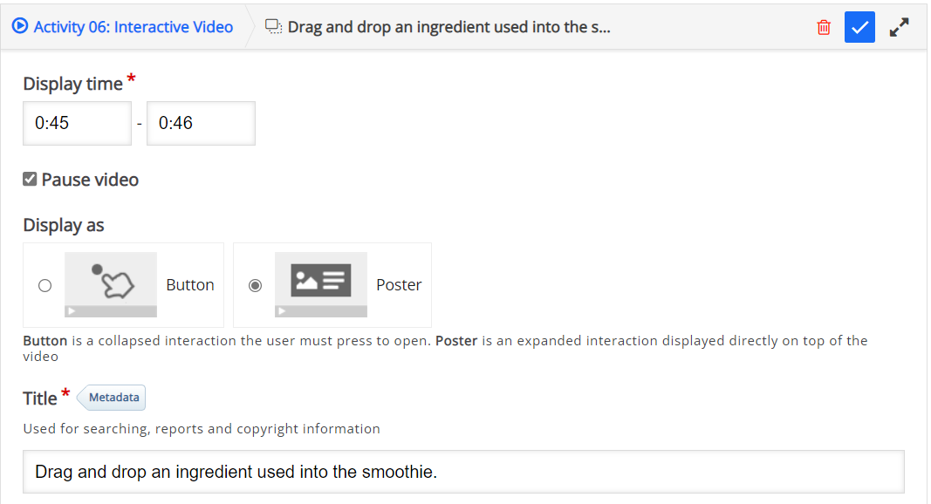Click the Button label text
The height and width of the screenshot is (504, 931).
pyautogui.click(x=190, y=285)
